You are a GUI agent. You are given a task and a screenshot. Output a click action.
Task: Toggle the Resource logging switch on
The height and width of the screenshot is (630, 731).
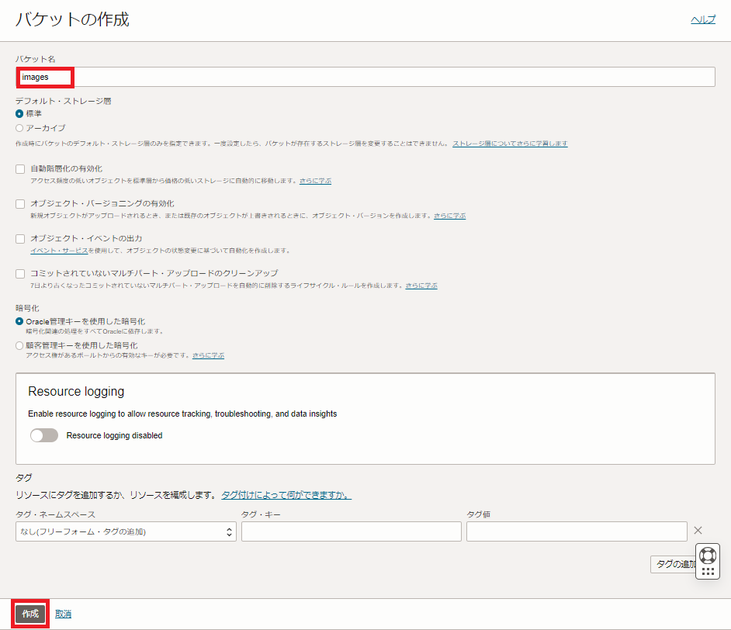[x=44, y=436]
